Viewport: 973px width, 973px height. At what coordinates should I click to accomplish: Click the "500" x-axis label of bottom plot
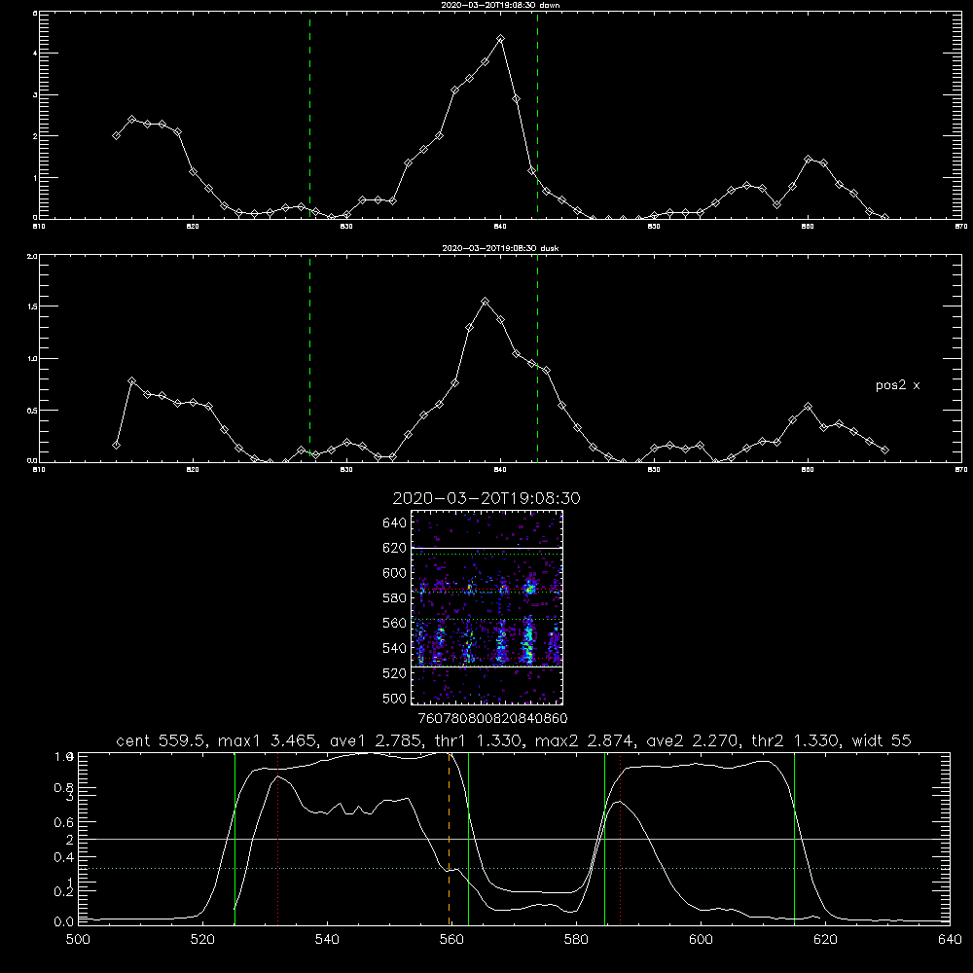click(78, 940)
